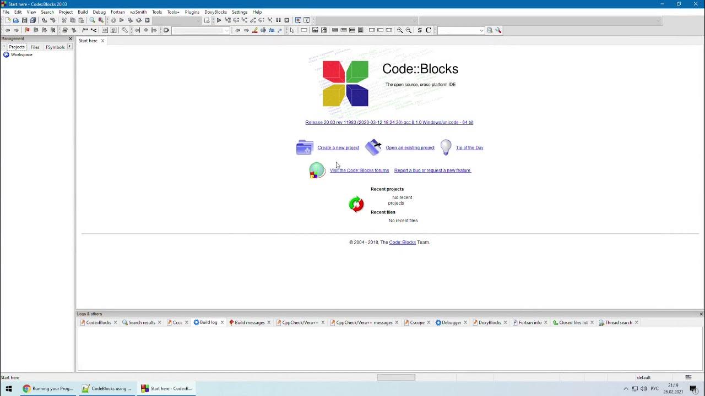705x396 pixels.
Task: Switch to the Files tab in Management
Action: pos(35,47)
